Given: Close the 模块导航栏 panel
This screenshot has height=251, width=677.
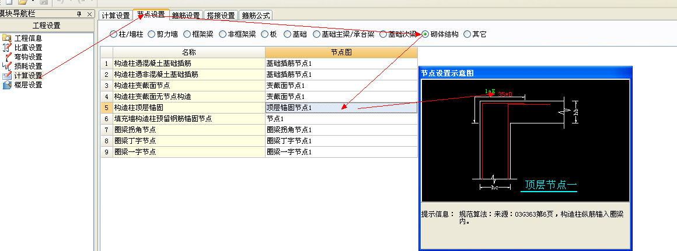Looking at the screenshot, I should (89, 14).
